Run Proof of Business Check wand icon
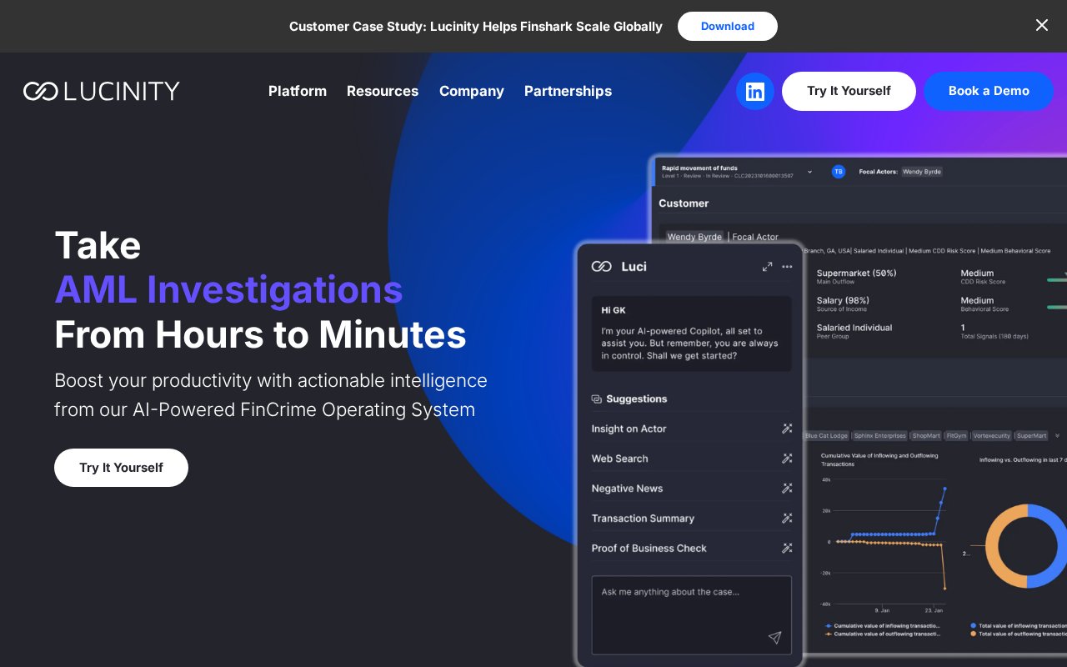The width and height of the screenshot is (1067, 667). coord(787,549)
